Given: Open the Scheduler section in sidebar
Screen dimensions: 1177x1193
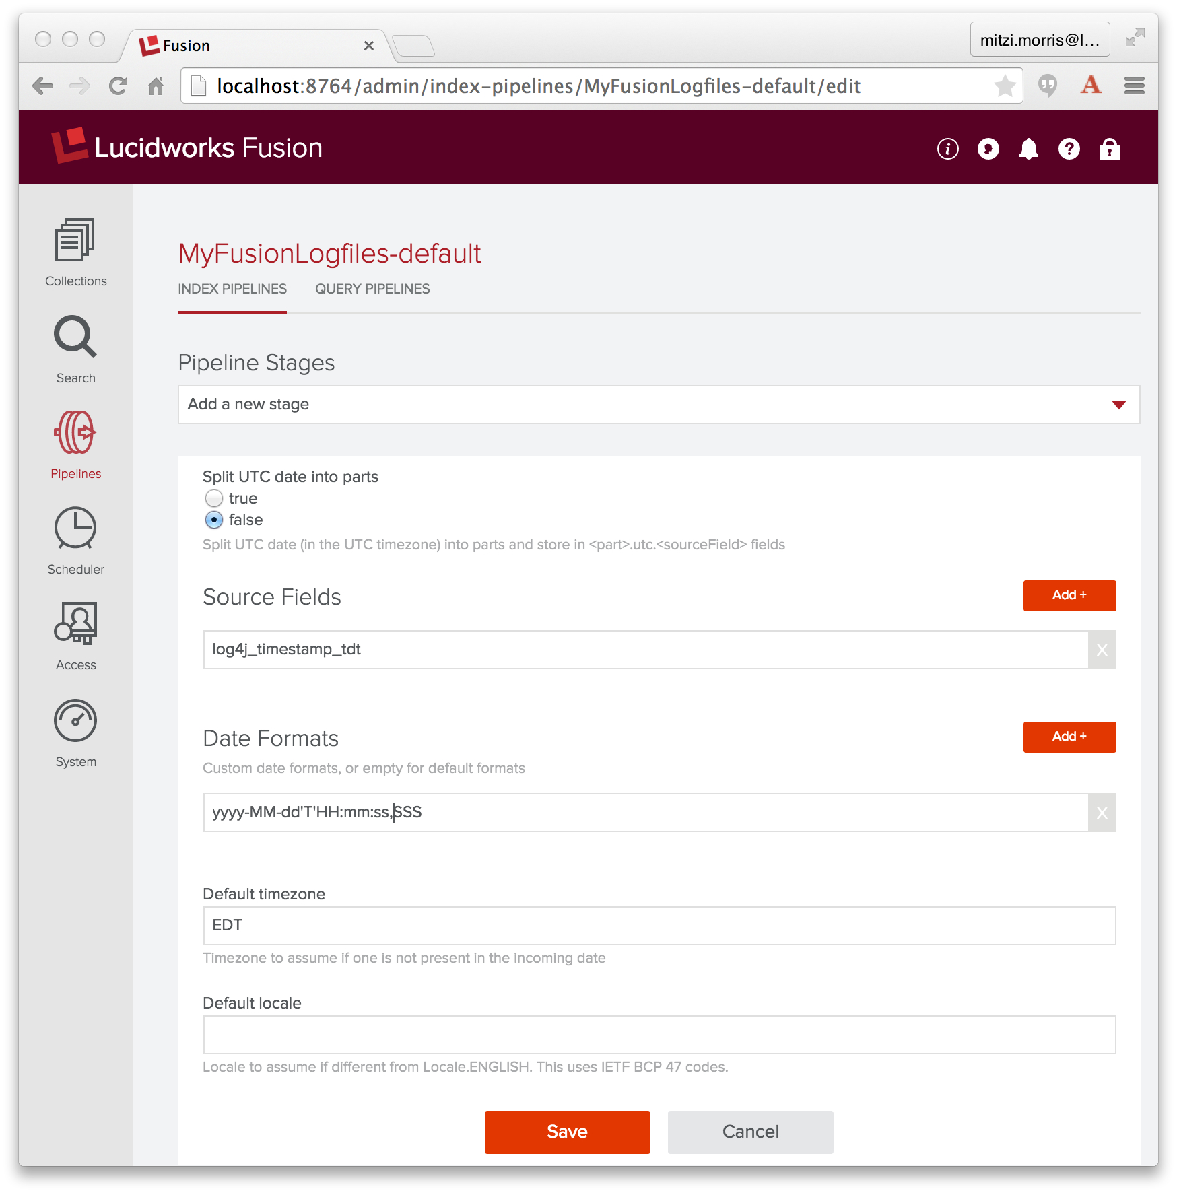Looking at the screenshot, I should pos(75,540).
